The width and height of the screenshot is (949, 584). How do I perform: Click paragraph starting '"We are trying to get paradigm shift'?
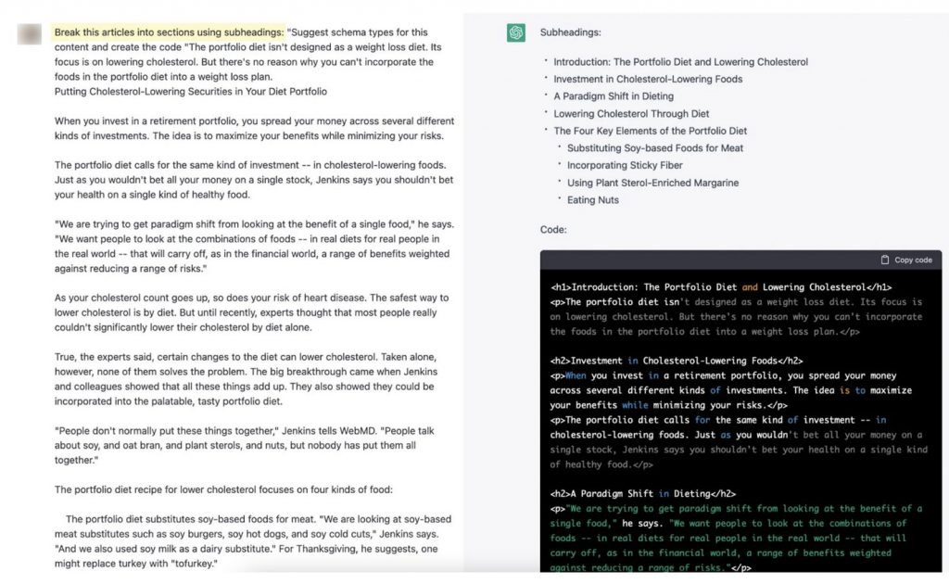click(x=254, y=247)
